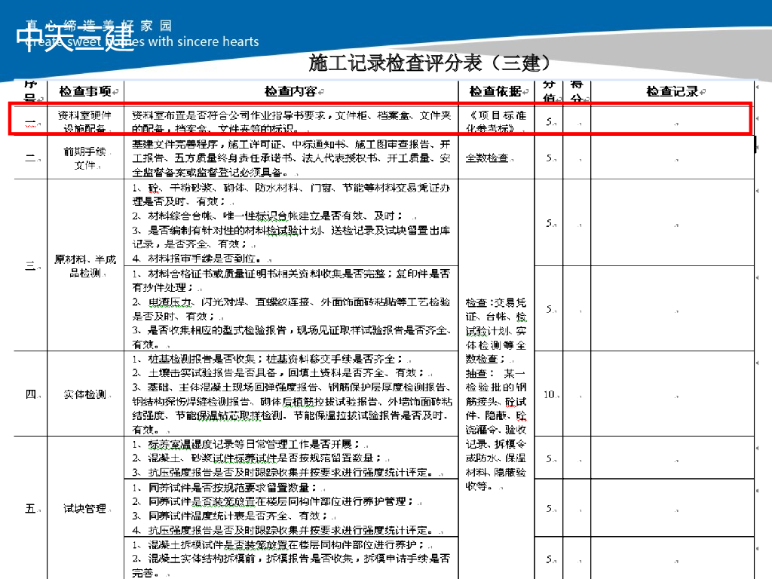
Task: Click the 《项目标准化考核》 basis cell
Action: coord(496,121)
